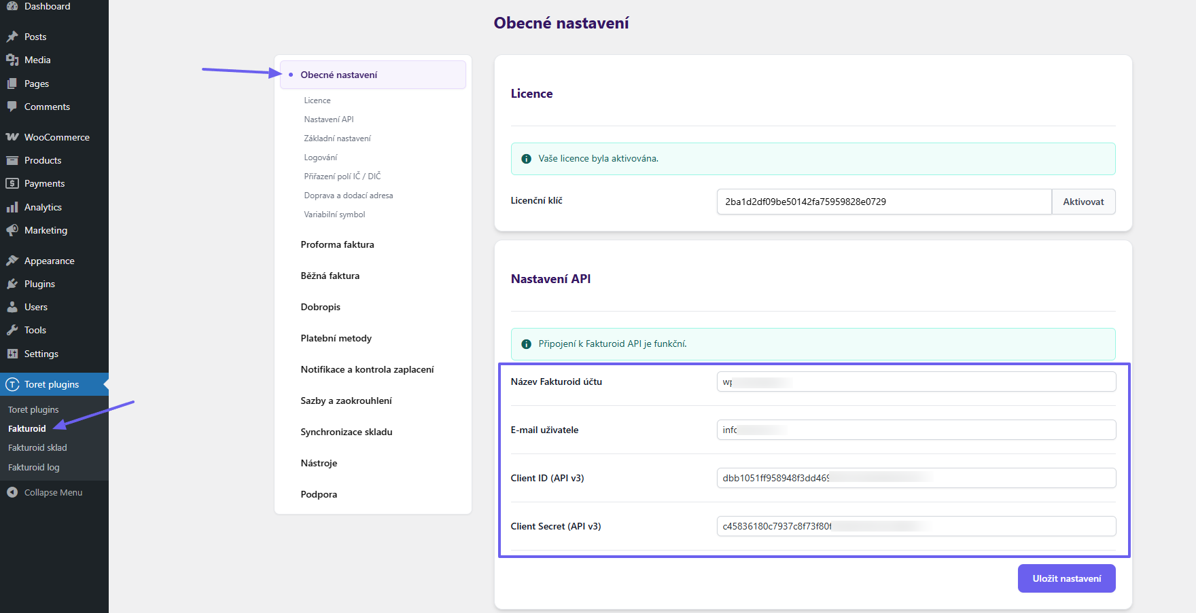Open the Fakturoid submenu item
Image resolution: width=1196 pixels, height=613 pixels.
[x=27, y=428]
